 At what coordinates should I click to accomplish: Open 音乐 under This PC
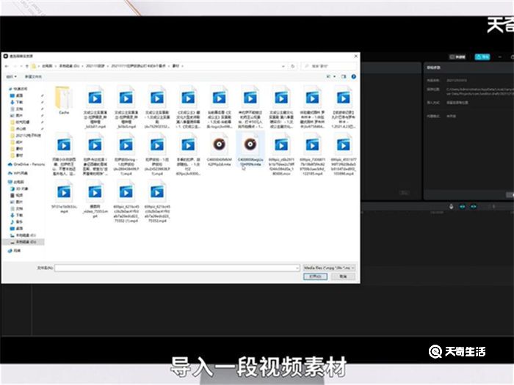pyautogui.click(x=16, y=221)
